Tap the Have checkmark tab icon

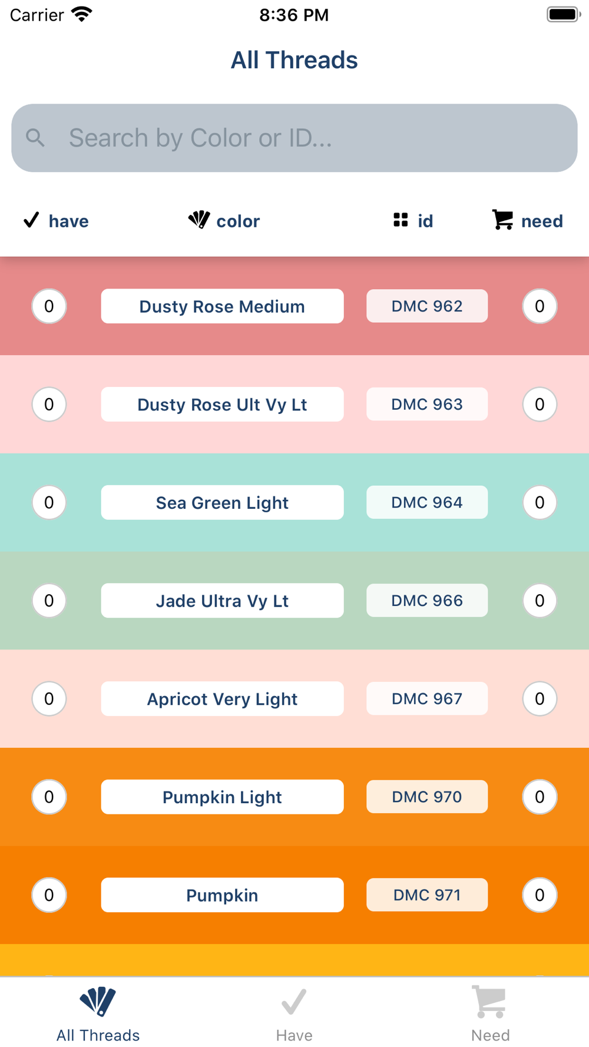click(294, 1002)
